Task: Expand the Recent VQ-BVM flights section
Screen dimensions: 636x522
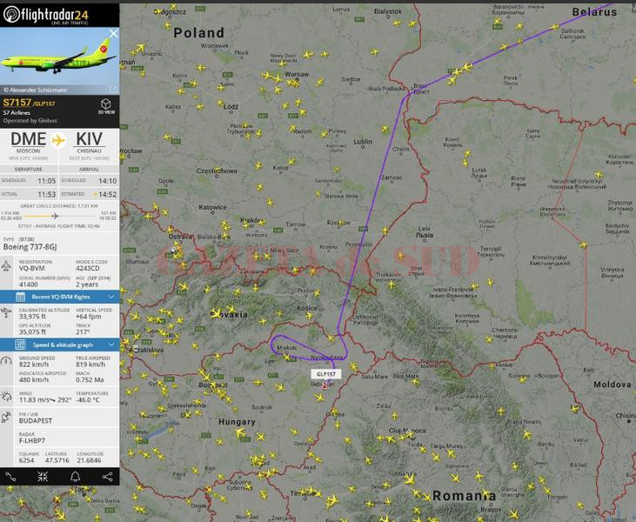Action: [60, 297]
